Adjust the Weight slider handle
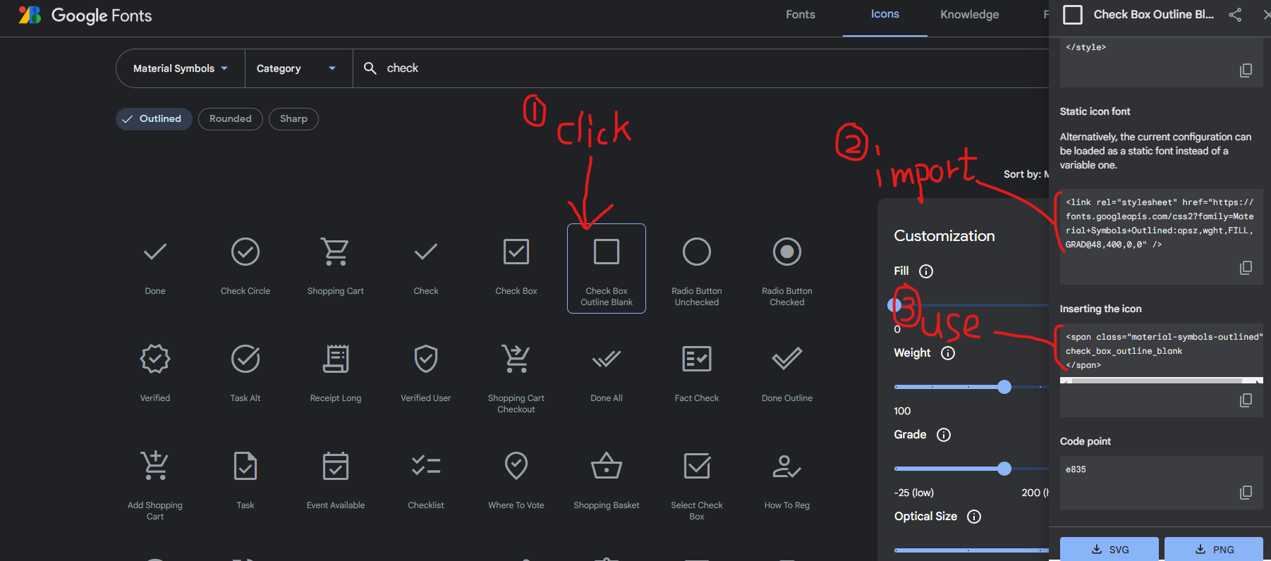 pos(1004,387)
